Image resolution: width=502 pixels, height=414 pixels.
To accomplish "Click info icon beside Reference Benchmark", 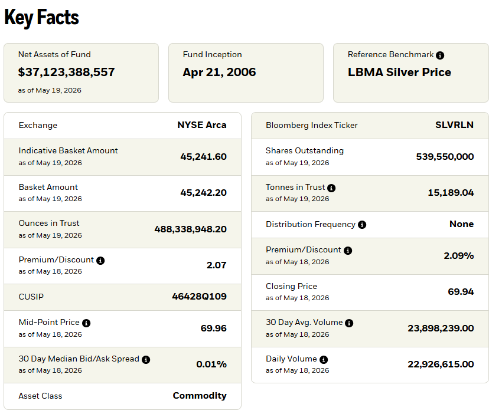I will coord(440,55).
